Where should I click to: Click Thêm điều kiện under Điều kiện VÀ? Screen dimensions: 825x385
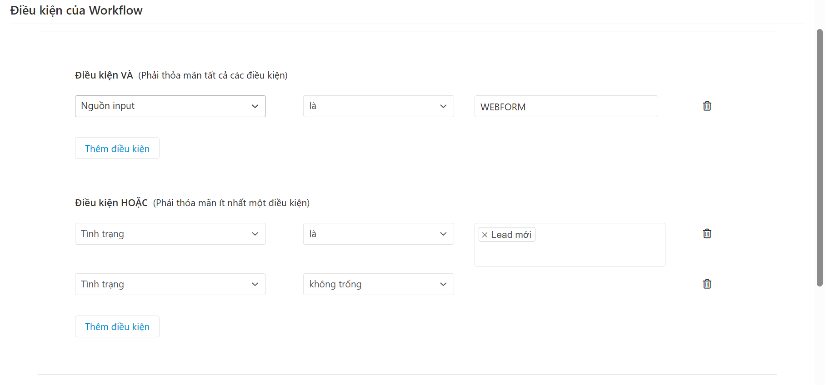117,148
